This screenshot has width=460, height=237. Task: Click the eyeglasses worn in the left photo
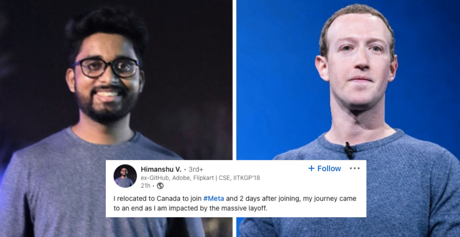point(107,67)
